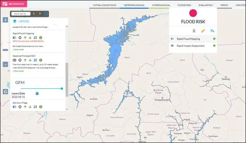Open the Messages panel icon

(5, 4)
